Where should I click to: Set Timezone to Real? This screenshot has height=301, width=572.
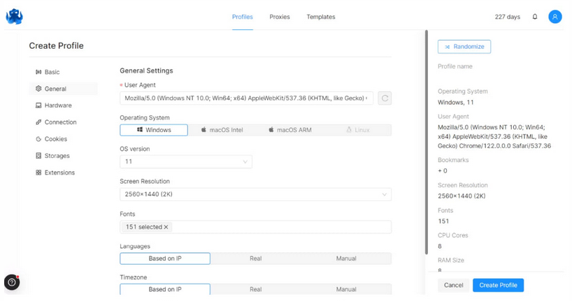255,289
